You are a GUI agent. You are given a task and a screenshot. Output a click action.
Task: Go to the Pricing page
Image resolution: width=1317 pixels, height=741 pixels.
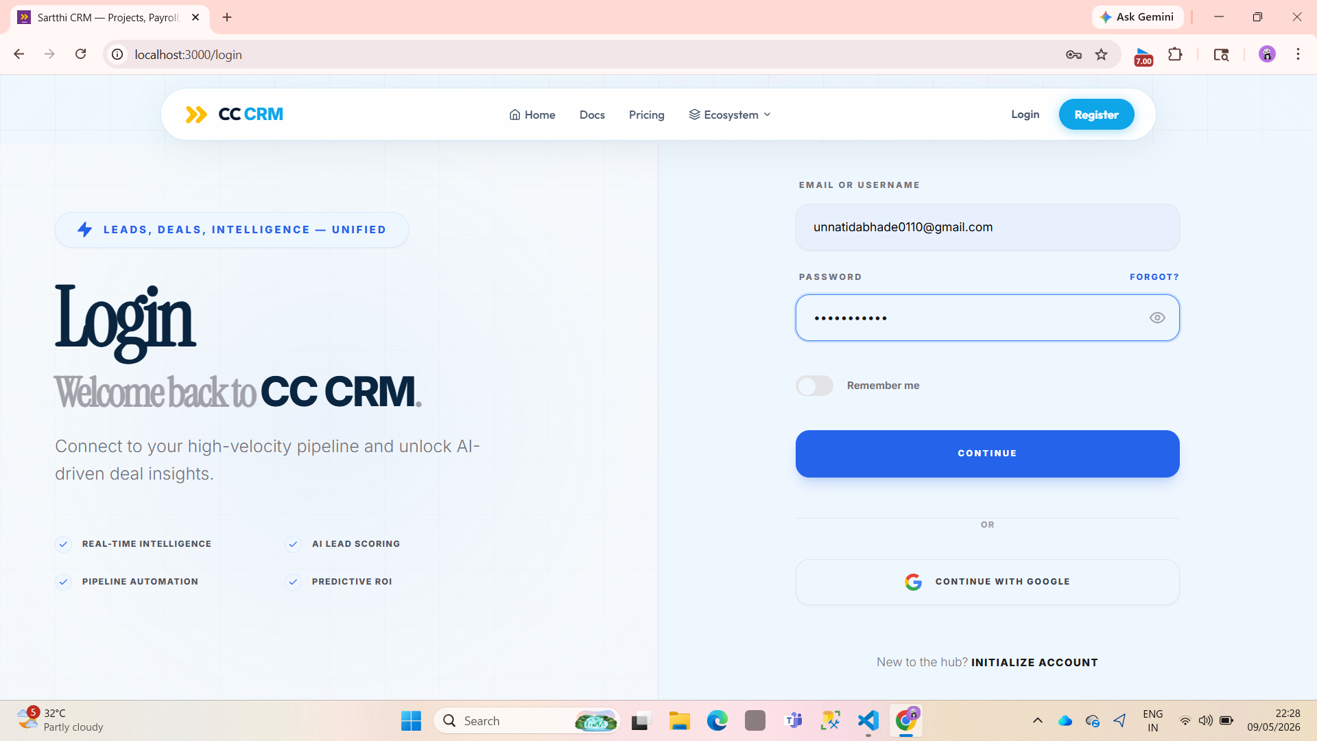(646, 115)
